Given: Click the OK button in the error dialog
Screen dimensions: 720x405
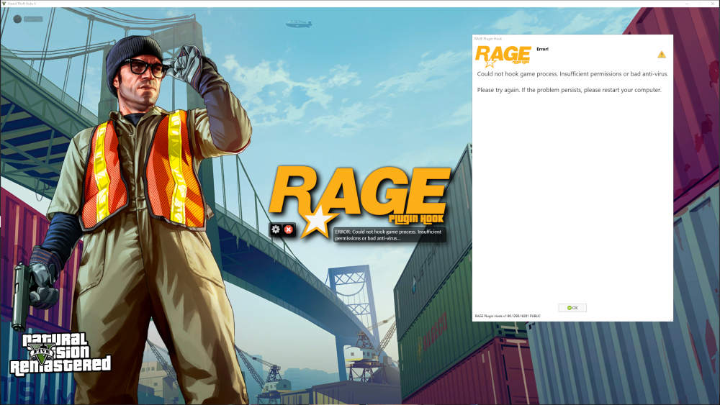Looking at the screenshot, I should (x=572, y=308).
